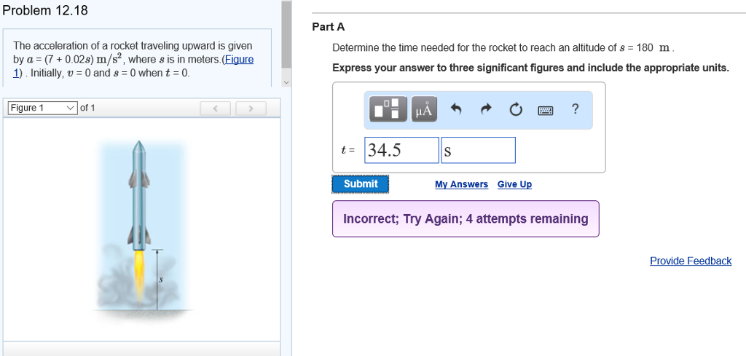Open keyboard shortcuts icon

click(546, 111)
